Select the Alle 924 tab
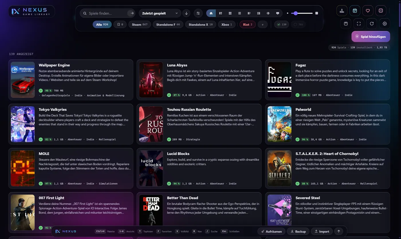This screenshot has height=239, width=401. [102, 25]
